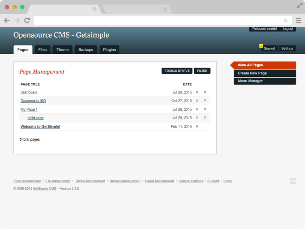View My Page 1 via # icon
The image size is (306, 232).
(x=197, y=109)
